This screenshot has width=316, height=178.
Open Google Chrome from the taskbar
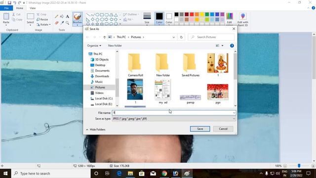pyautogui.click(x=164, y=174)
